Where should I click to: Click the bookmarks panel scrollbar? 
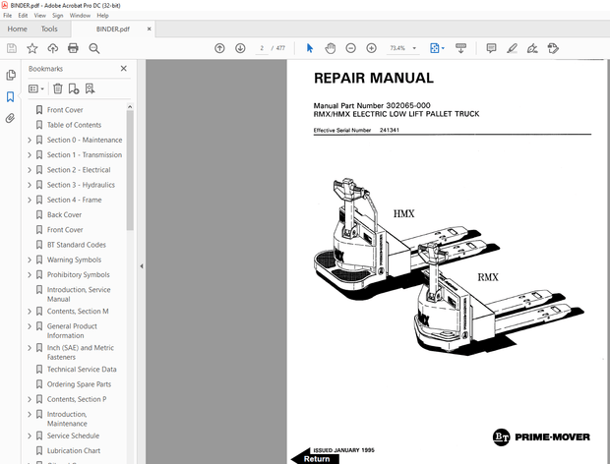click(x=130, y=171)
